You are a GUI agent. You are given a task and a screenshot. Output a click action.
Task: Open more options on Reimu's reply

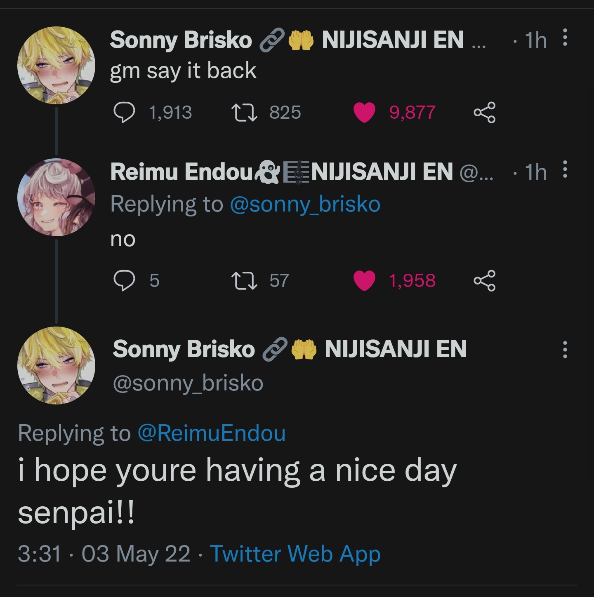565,169
